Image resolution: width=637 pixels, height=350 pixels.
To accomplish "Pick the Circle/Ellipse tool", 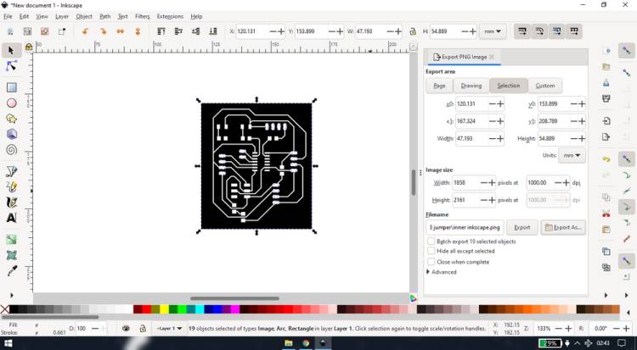I will (x=11, y=103).
